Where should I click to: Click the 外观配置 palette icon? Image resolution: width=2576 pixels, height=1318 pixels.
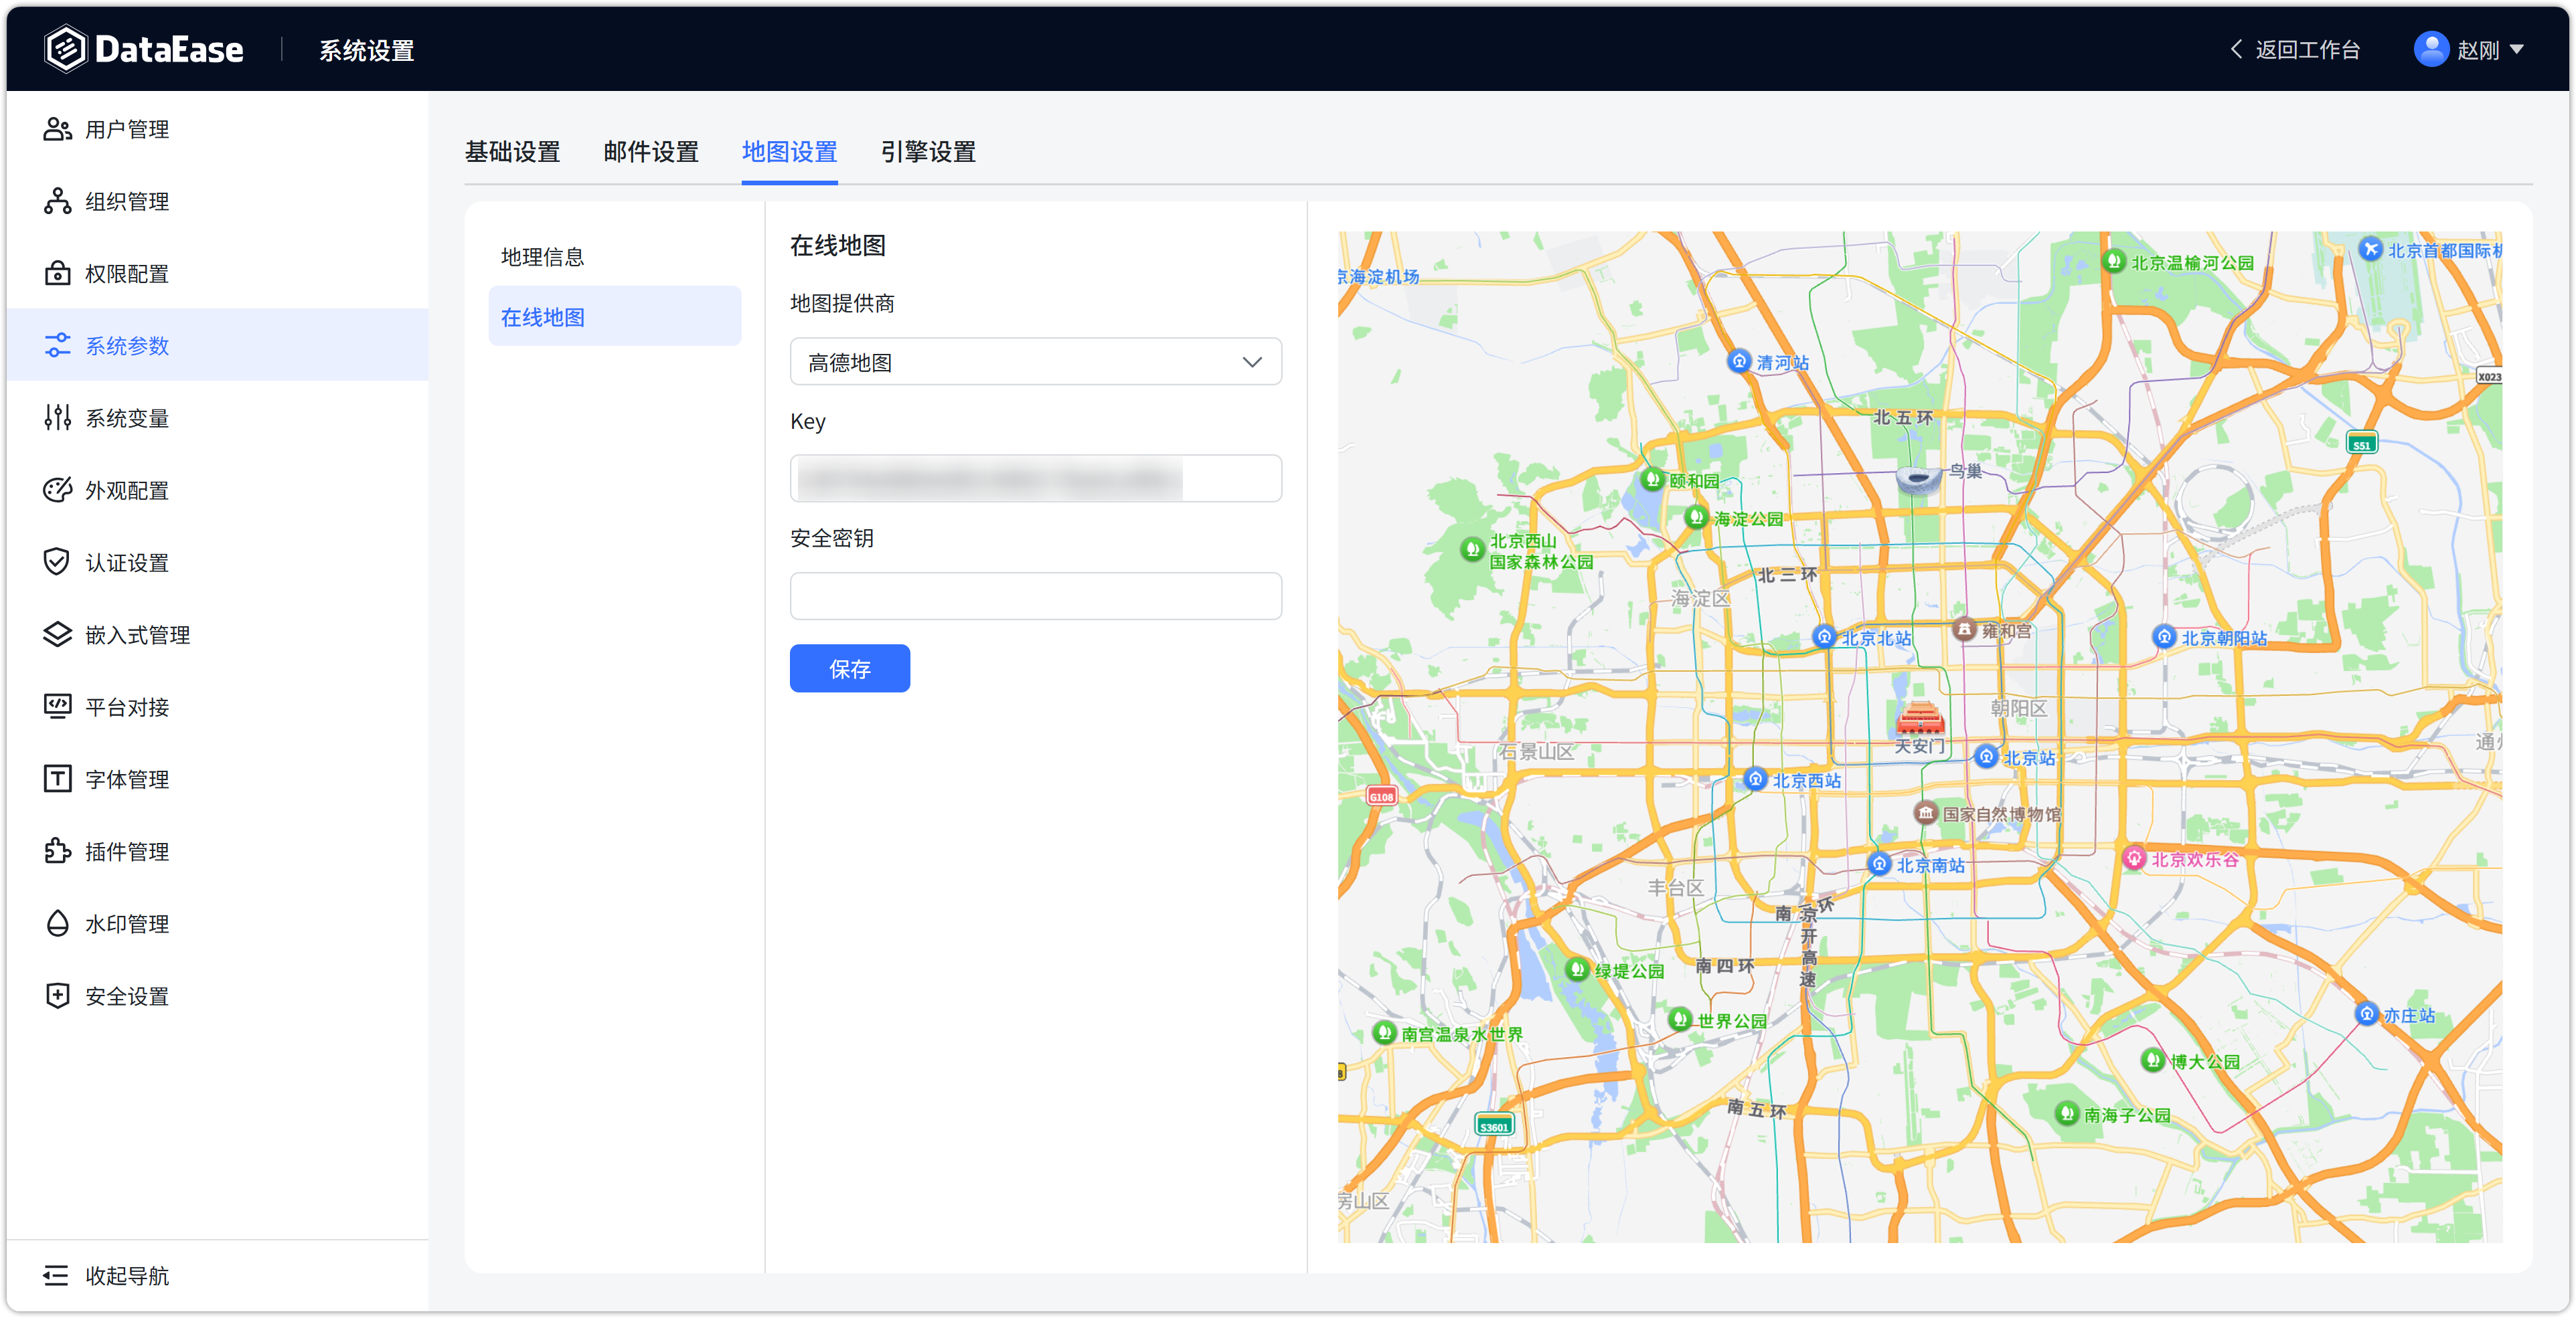pos(57,490)
